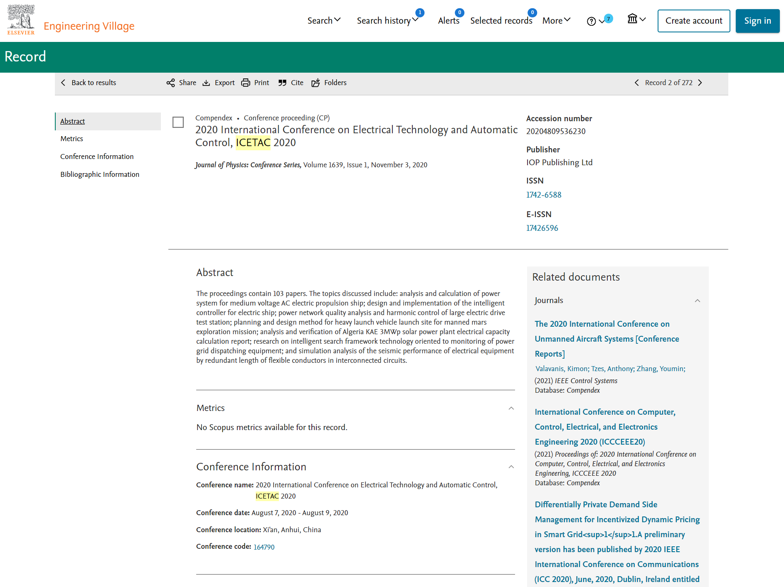Click the Print icon
This screenshot has width=784, height=587.
coord(246,83)
